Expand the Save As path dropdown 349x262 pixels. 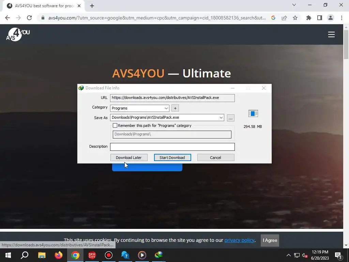click(221, 118)
